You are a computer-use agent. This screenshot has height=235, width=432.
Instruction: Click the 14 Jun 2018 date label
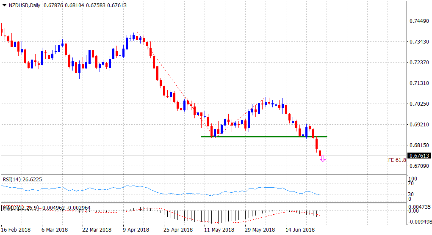click(x=300, y=230)
